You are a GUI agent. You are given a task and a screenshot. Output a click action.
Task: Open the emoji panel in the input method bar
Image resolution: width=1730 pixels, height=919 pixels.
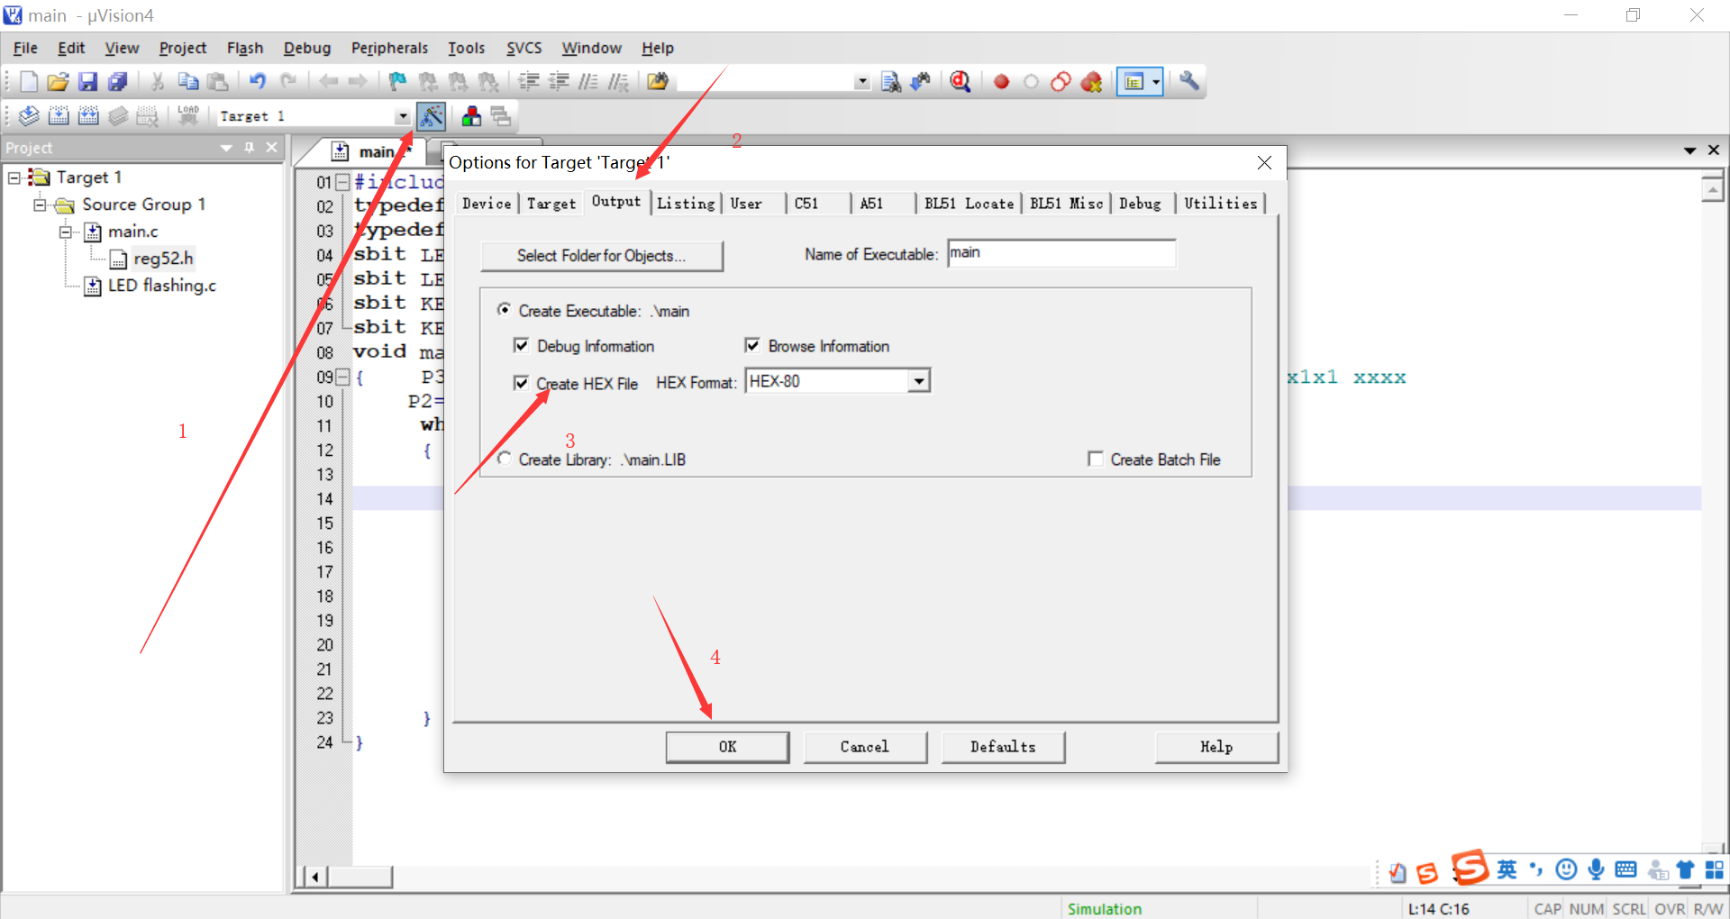click(x=1567, y=869)
